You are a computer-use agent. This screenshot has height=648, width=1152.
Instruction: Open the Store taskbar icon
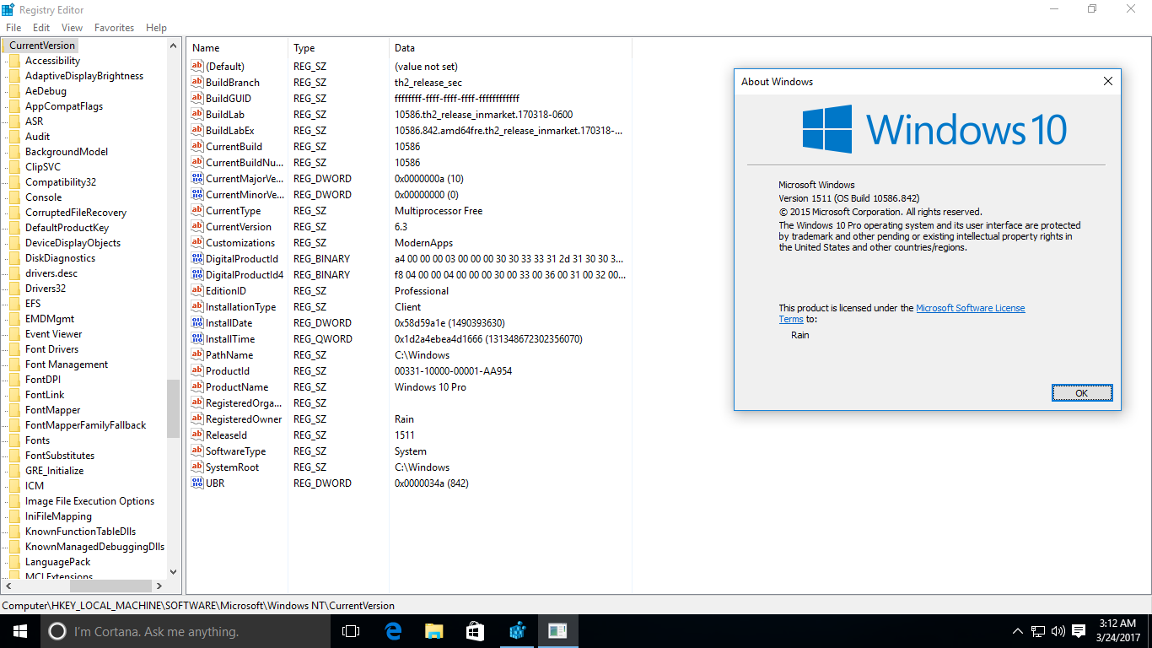click(475, 631)
